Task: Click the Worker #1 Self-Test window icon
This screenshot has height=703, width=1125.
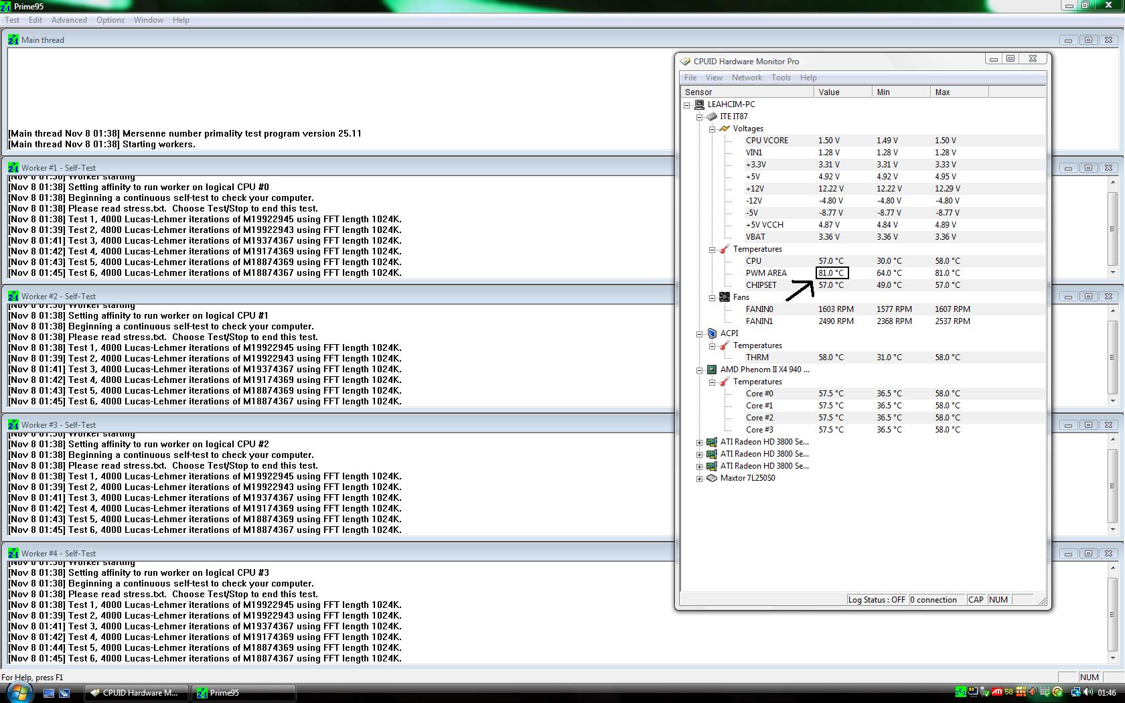Action: tap(13, 167)
